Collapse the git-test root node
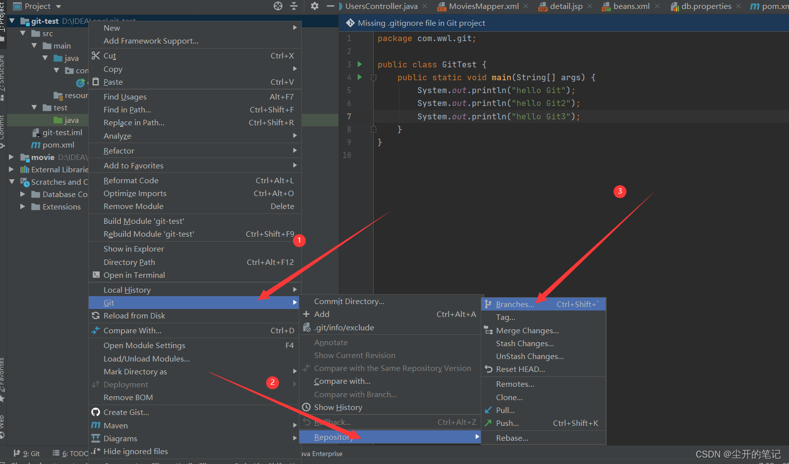This screenshot has height=464, width=789. [x=11, y=21]
